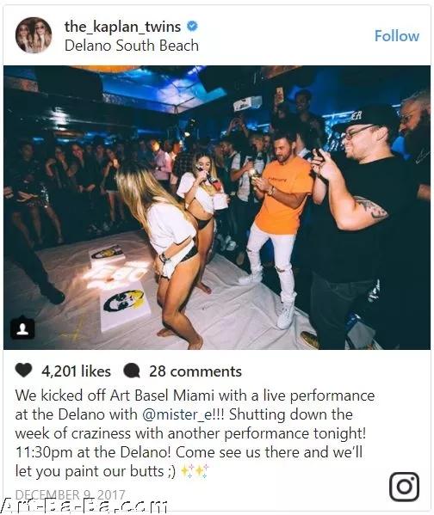Open the Instagram logo icon
Image resolution: width=434 pixels, height=515 pixels.
pos(404,487)
